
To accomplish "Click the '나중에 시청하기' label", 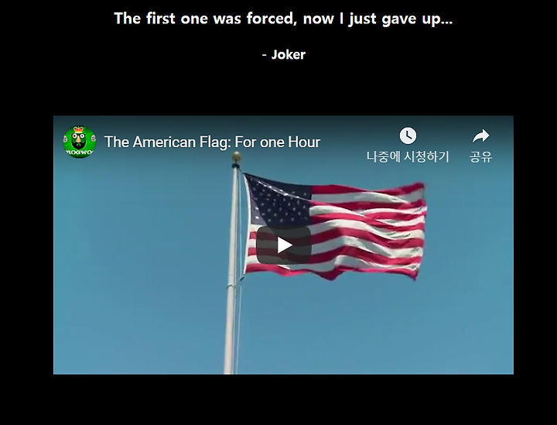I will coord(408,156).
